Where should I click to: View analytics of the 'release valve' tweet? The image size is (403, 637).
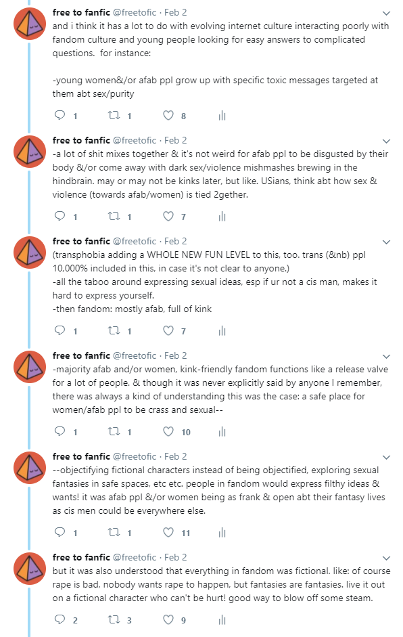pos(222,431)
